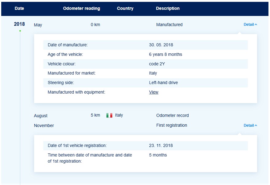Click the 'Date of 1st vehicle registration:' label
The image size is (270, 185).
[77, 145]
